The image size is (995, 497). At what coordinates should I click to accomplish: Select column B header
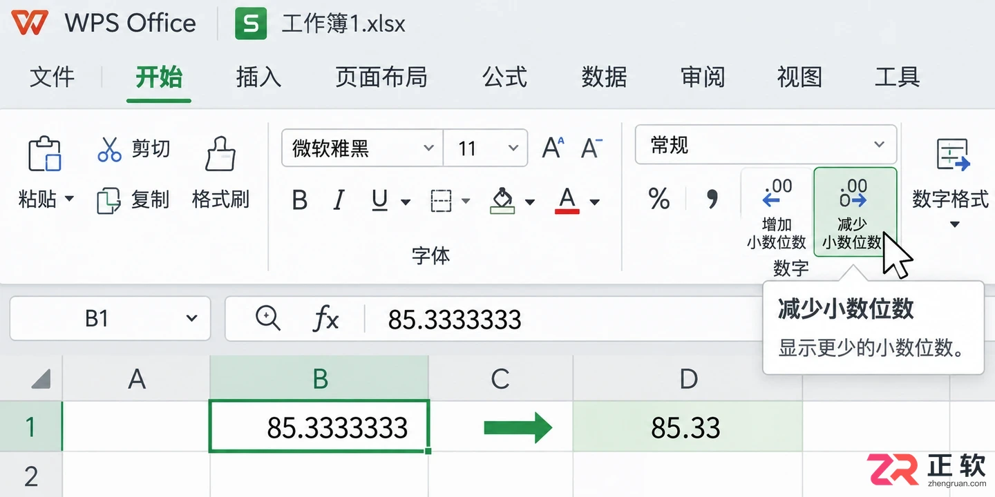319,378
